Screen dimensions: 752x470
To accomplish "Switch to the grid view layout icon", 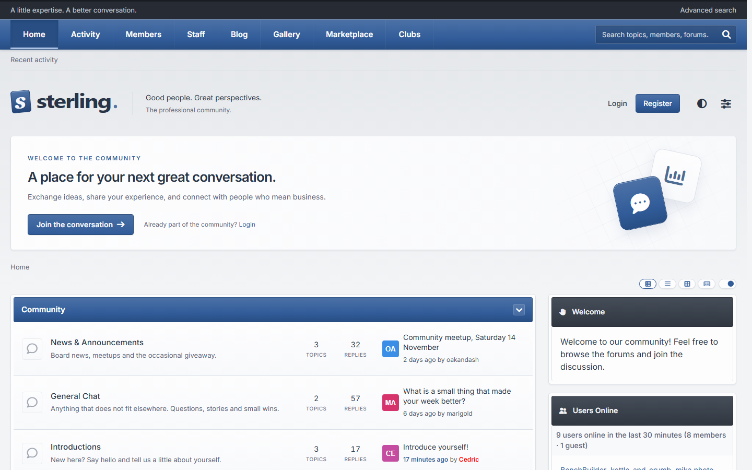I will tap(687, 284).
